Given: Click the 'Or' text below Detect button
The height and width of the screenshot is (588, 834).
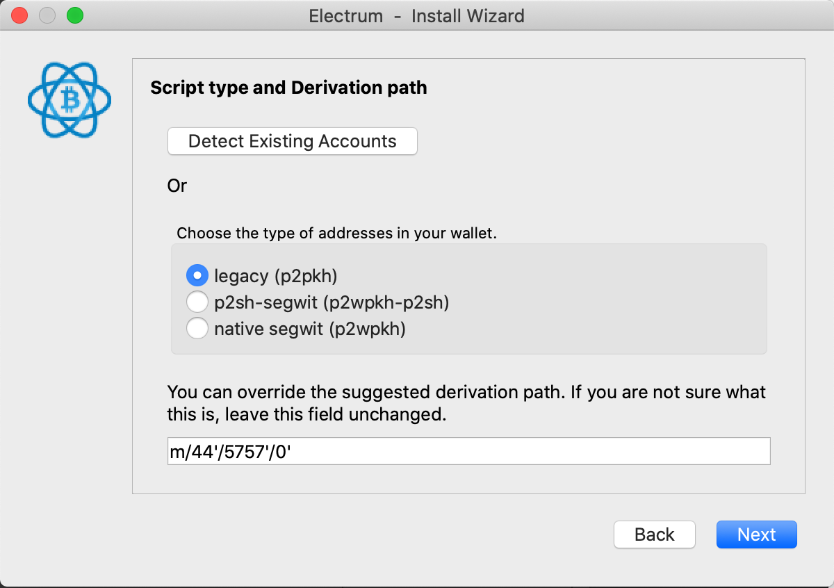Looking at the screenshot, I should tap(177, 186).
